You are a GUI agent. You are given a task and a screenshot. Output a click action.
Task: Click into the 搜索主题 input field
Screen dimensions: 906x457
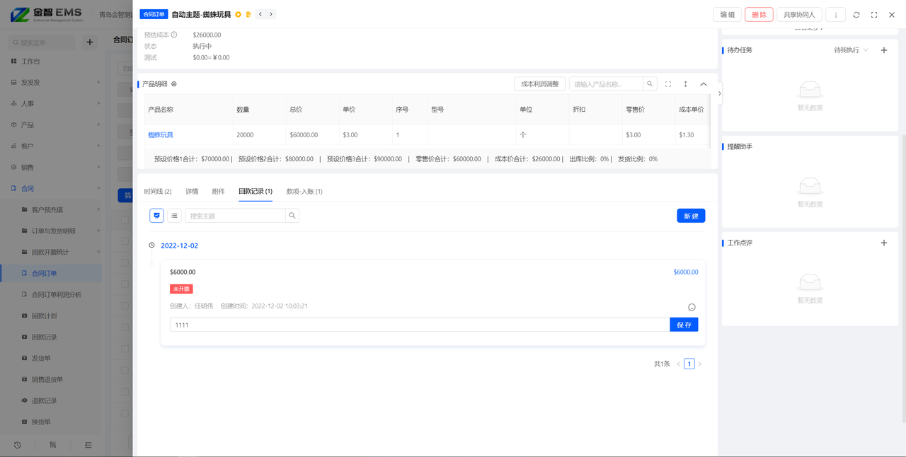point(235,216)
